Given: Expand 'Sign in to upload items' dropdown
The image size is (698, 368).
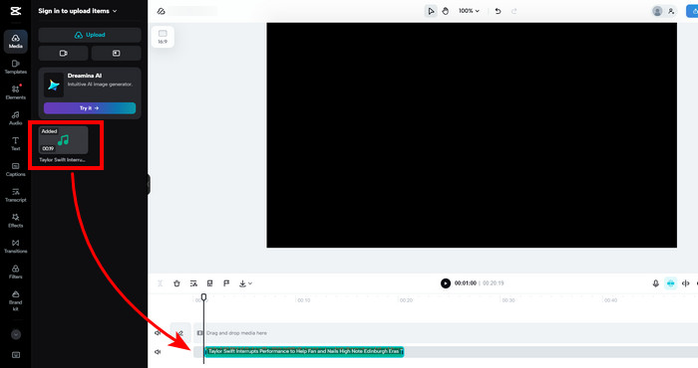Looking at the screenshot, I should [x=78, y=11].
